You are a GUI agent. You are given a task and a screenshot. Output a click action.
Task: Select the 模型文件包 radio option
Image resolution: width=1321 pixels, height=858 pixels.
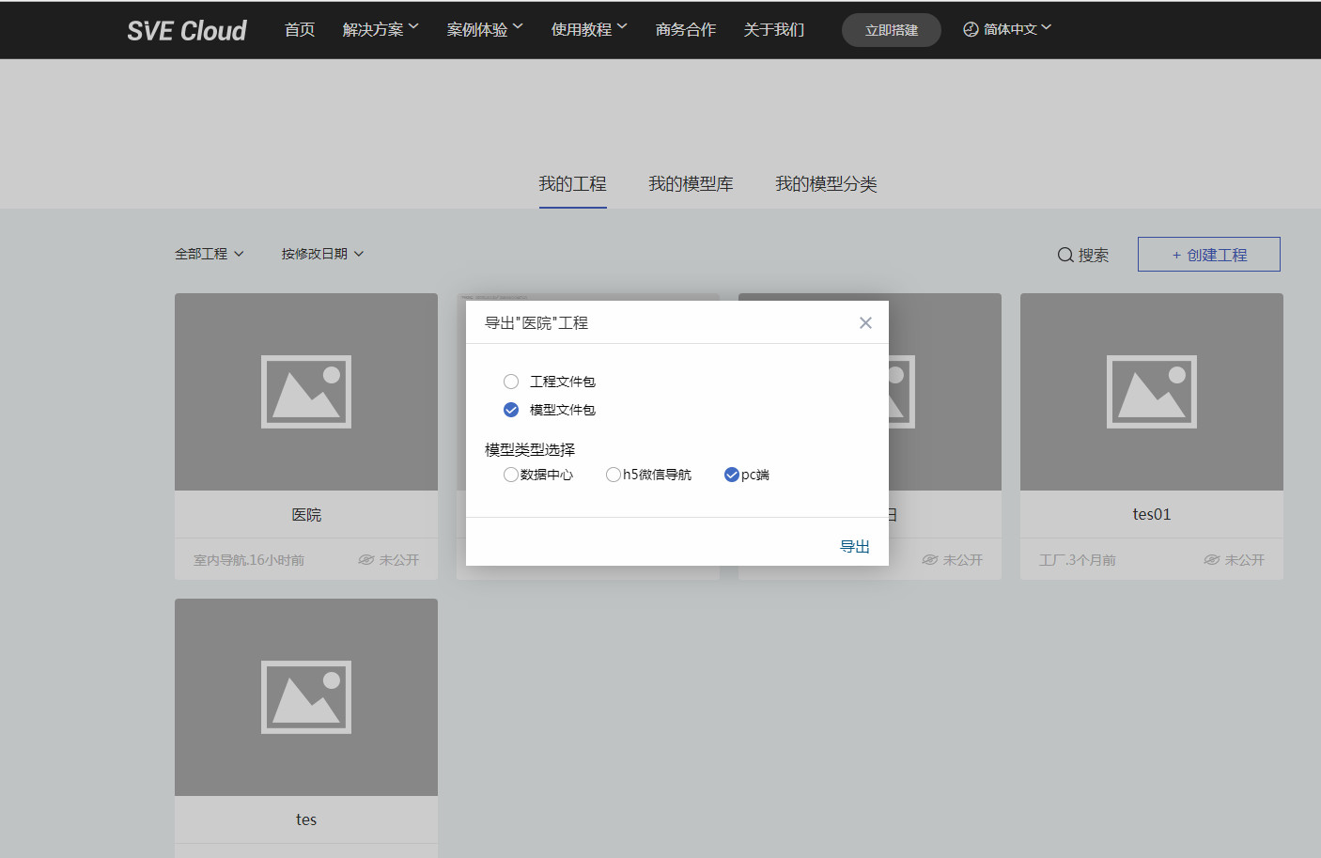[511, 410]
